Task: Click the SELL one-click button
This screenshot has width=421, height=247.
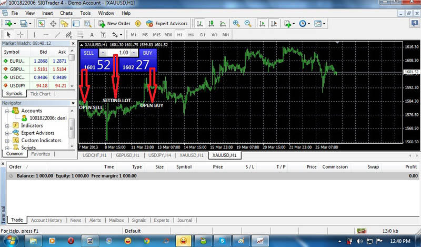Action: pos(88,53)
